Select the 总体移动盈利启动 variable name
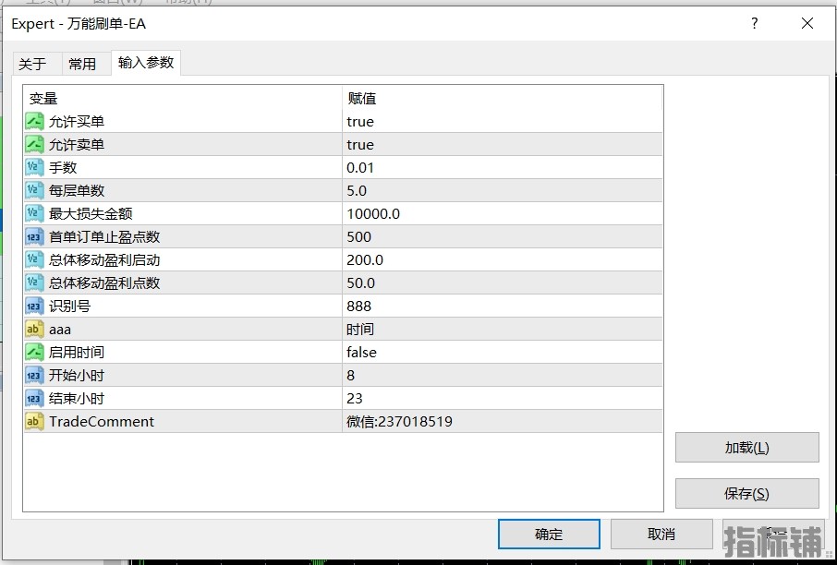This screenshot has width=837, height=565. [104, 259]
